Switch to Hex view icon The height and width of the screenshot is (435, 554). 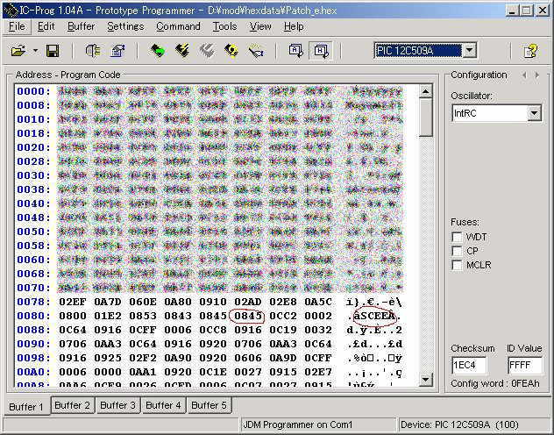pyautogui.click(x=321, y=51)
